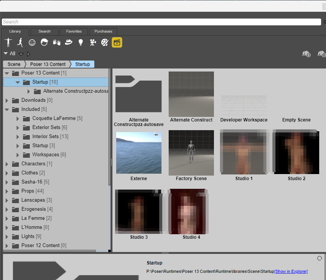Select the Factory Scene thumbnail
Image resolution: width=326 pixels, height=280 pixels.
point(191,153)
